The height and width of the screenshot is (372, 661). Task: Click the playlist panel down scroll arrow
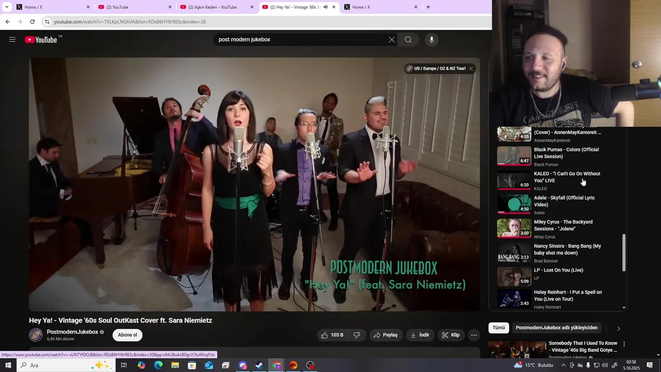pos(624,307)
